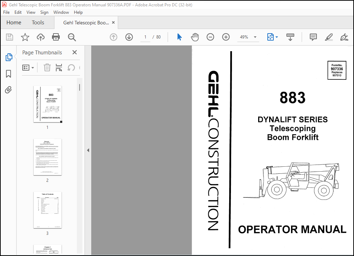Print the document with printer icon
Screen dimensions: 354x256
click(56, 37)
